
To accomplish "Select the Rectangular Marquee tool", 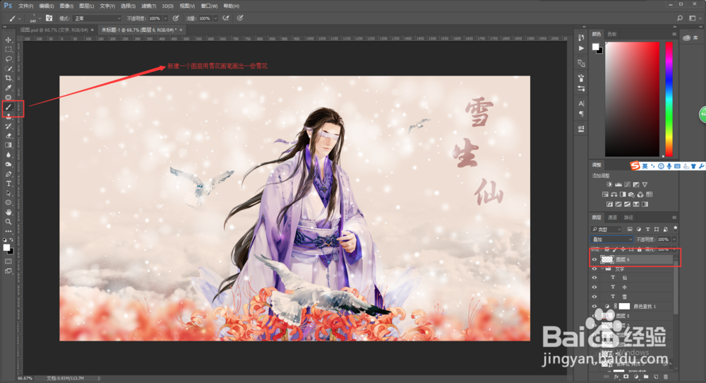I will (x=8, y=49).
